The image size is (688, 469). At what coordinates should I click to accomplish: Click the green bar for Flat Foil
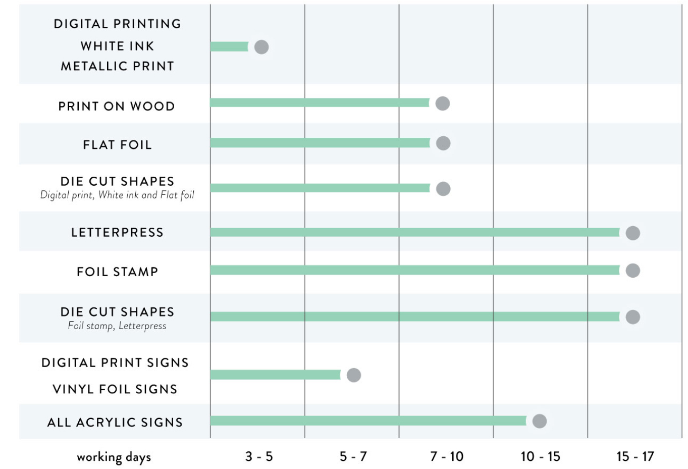click(320, 143)
